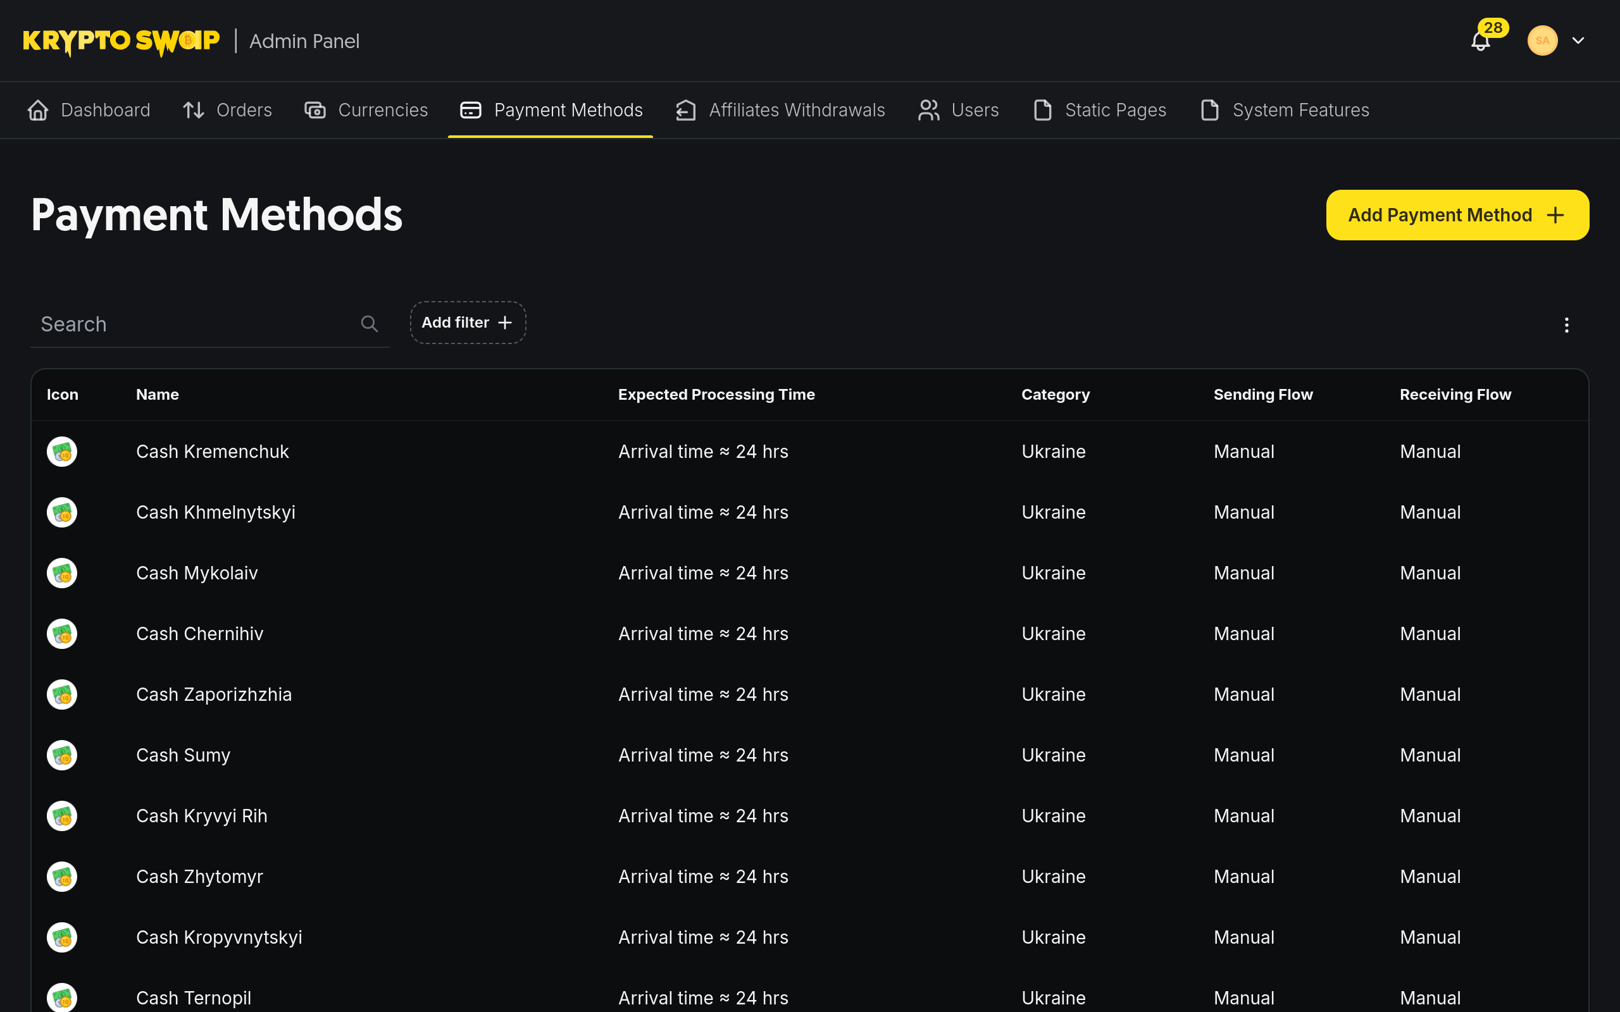Click the Cash Kryvyi Rih payment method icon
This screenshot has width=1620, height=1012.
coord(62,815)
